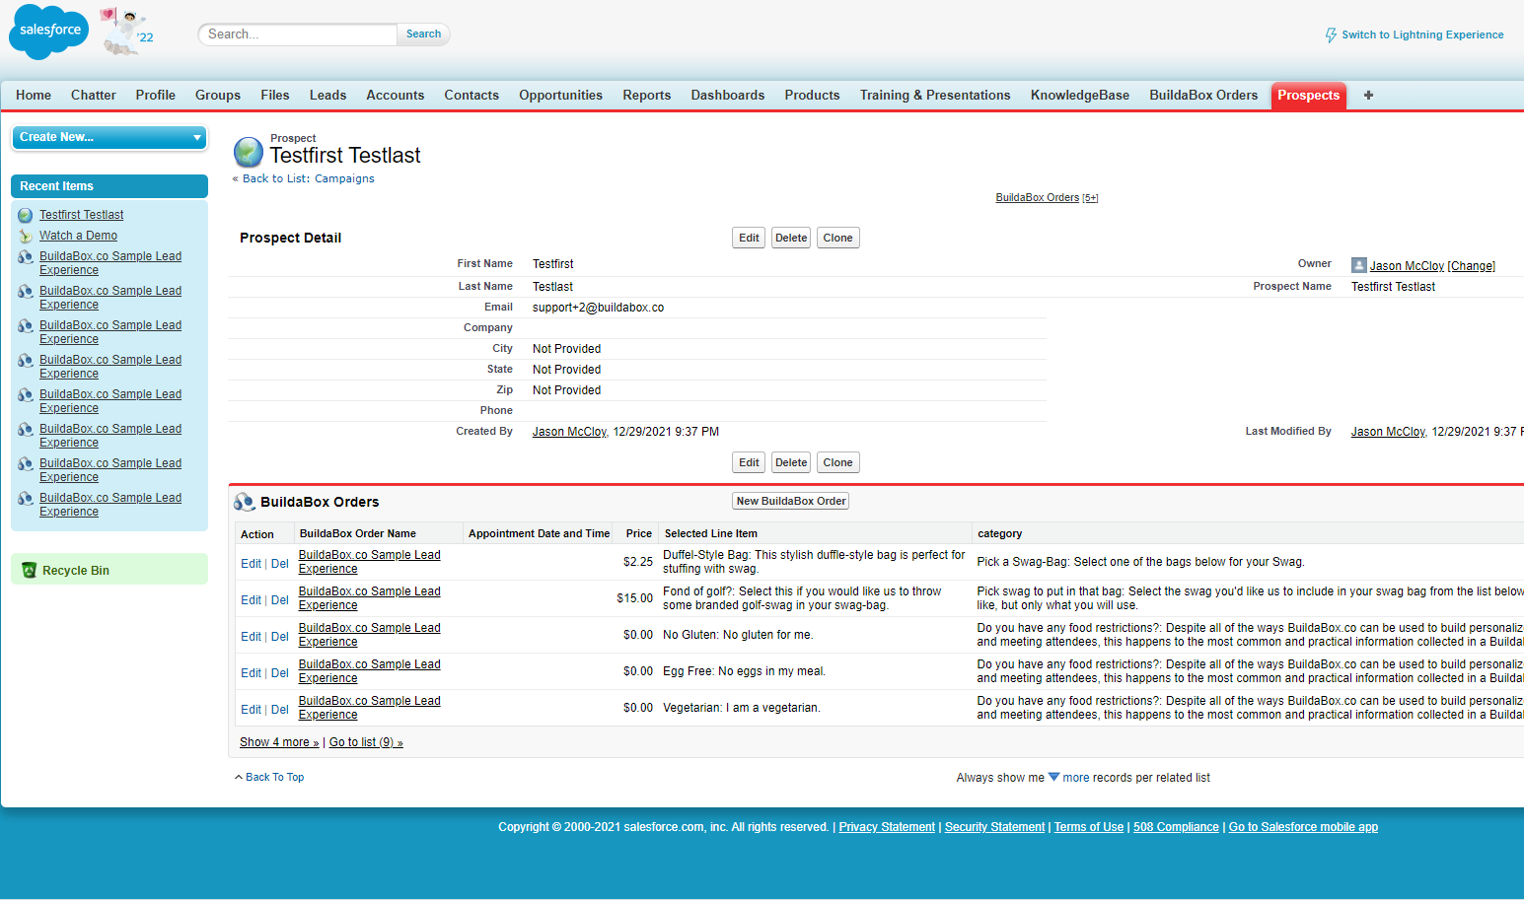Viewport: 1524px width, 901px height.
Task: Click BuildaBox Orders [5+] quick link
Action: 1047,198
